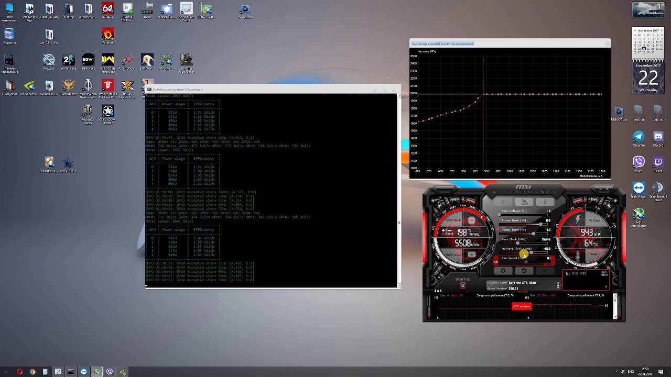Open Afterburner settings gear button

pyautogui.click(x=503, y=271)
